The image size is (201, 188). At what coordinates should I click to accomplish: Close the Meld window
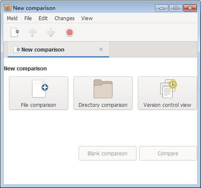(x=190, y=8)
